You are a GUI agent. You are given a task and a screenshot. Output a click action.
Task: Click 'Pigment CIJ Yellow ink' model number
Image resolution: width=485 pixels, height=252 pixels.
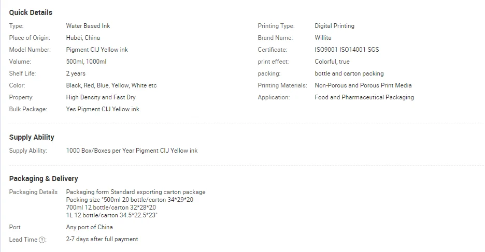point(97,50)
